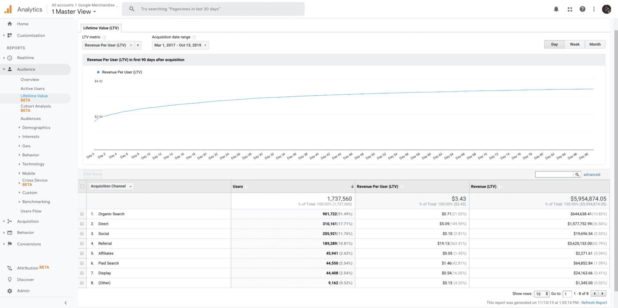The width and height of the screenshot is (618, 308).
Task: Open the apps grid icon
Action: (570, 9)
